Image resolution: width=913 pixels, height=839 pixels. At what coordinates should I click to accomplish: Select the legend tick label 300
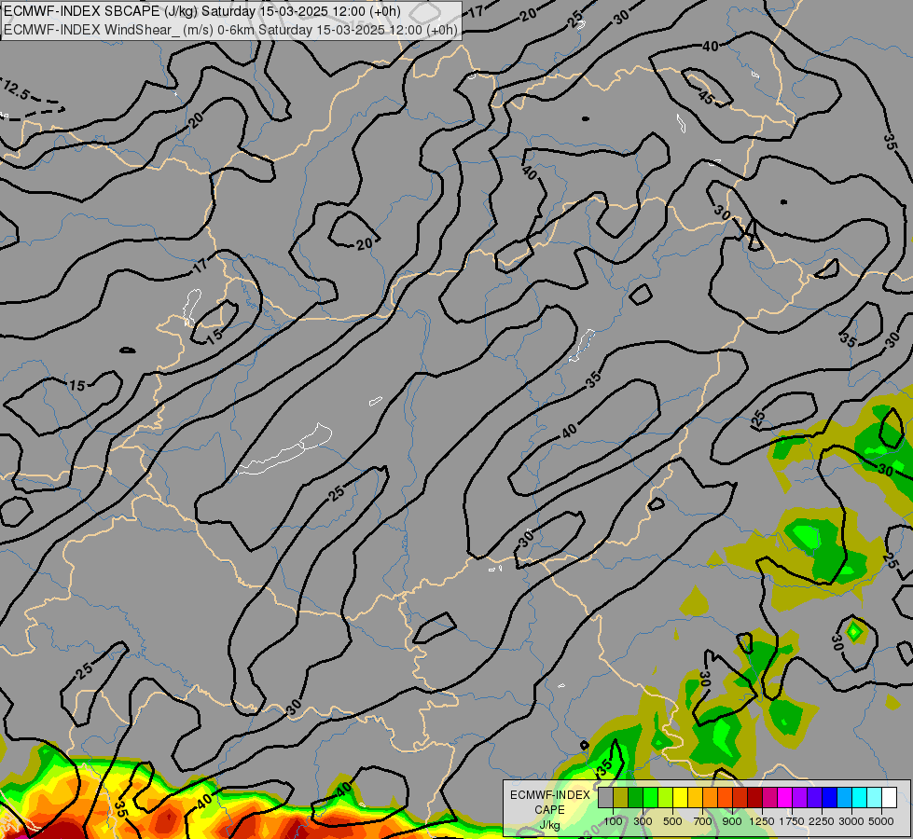click(643, 821)
